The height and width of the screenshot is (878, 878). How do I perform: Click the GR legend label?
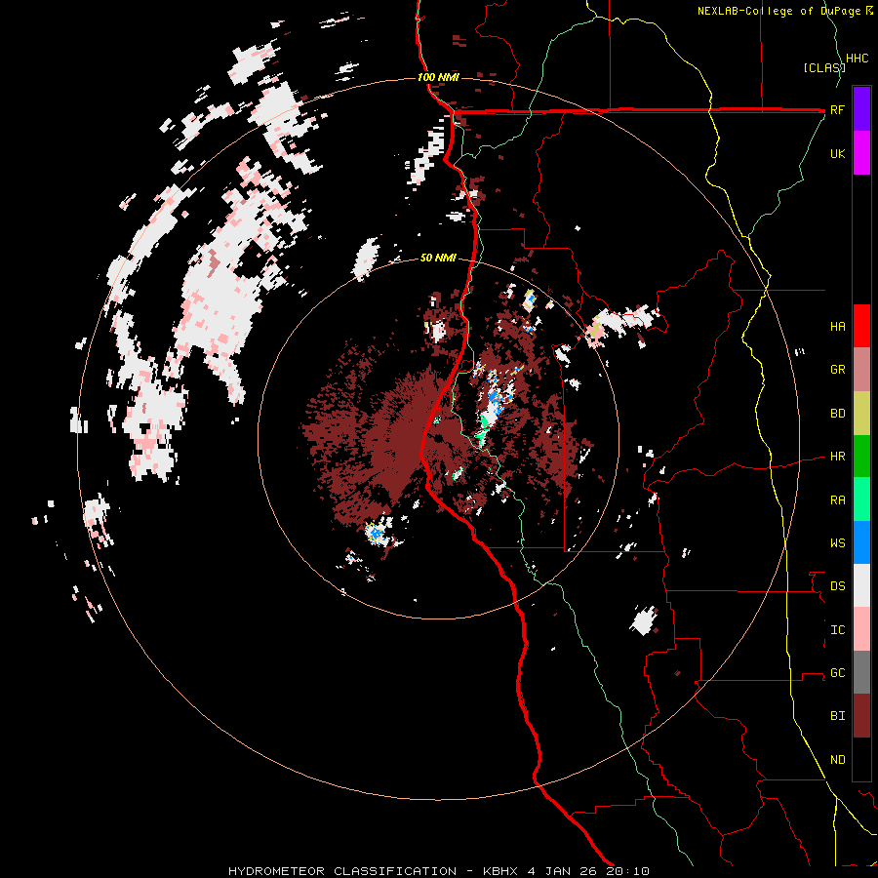pyautogui.click(x=837, y=370)
